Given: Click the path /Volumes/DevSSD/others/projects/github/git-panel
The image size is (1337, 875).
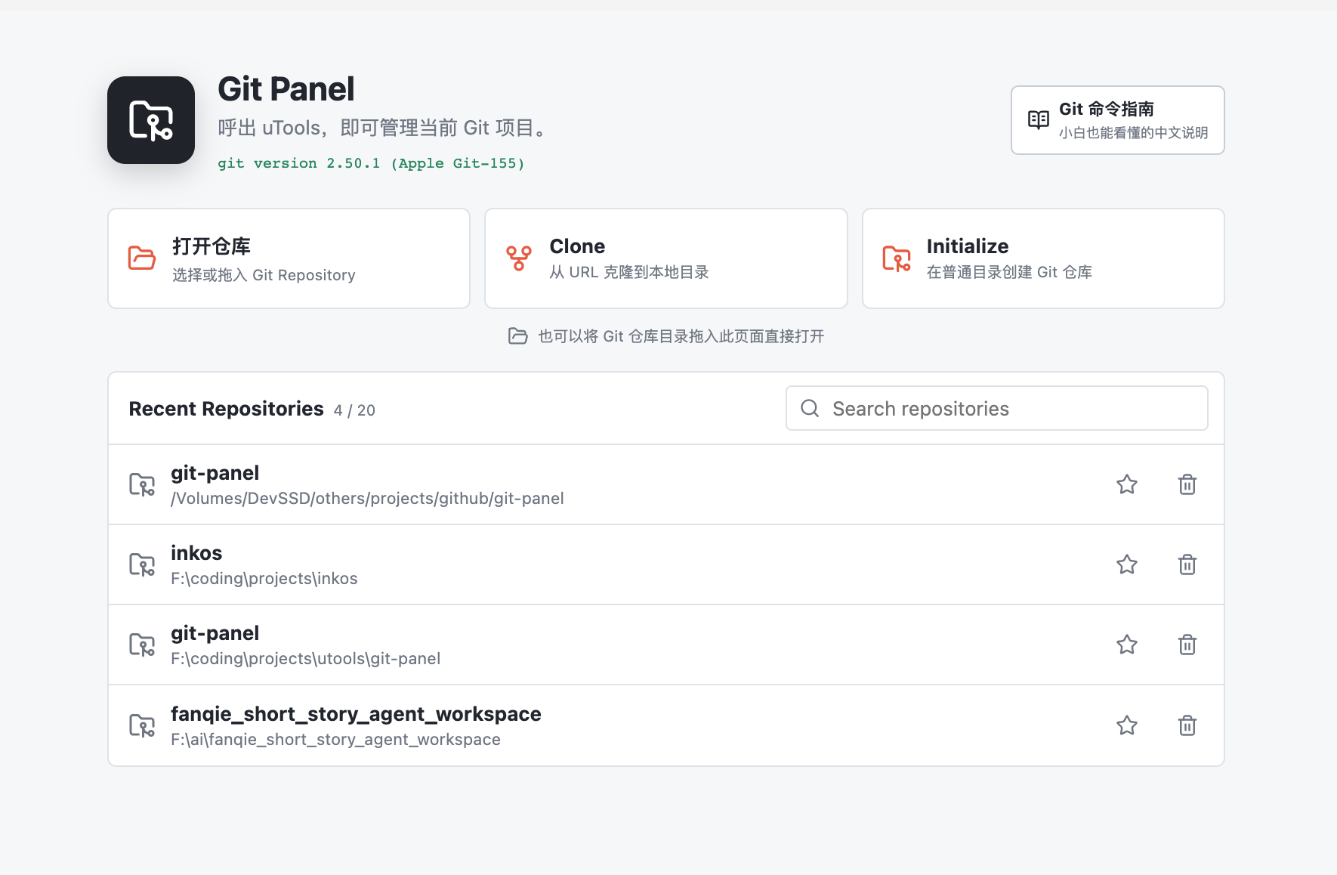Looking at the screenshot, I should (367, 499).
